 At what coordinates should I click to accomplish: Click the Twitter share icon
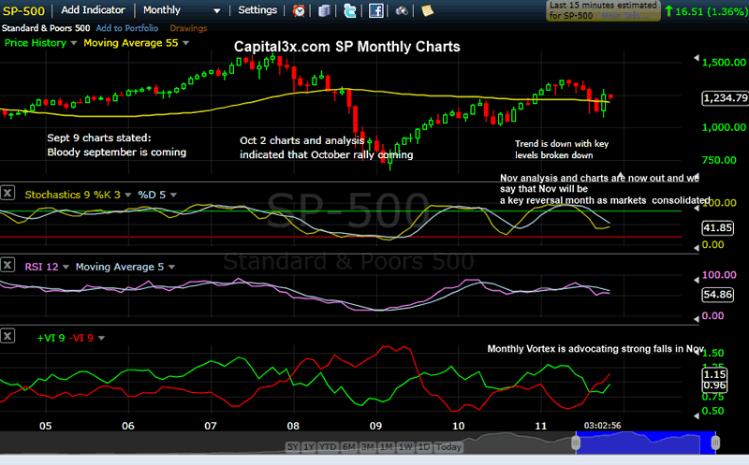point(349,10)
